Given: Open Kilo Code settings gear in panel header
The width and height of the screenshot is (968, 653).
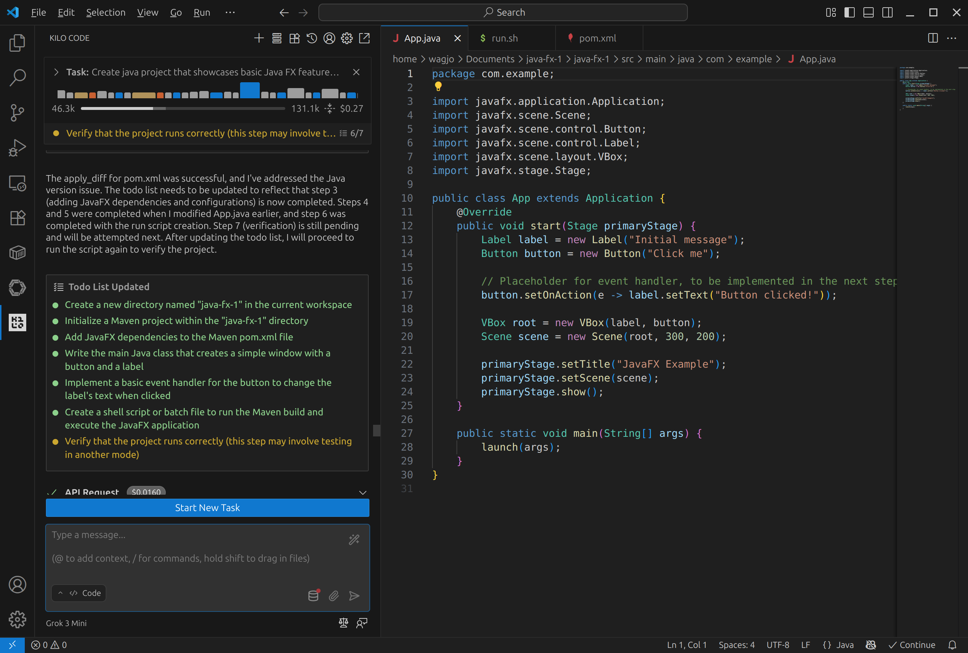Looking at the screenshot, I should click(346, 38).
